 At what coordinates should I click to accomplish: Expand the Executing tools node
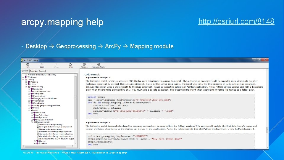pyautogui.click(x=29, y=96)
